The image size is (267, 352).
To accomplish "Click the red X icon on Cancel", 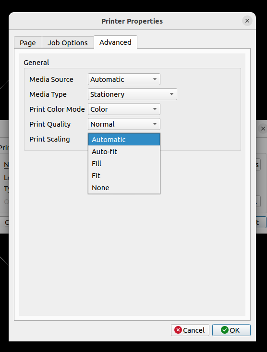I will (x=178, y=330).
